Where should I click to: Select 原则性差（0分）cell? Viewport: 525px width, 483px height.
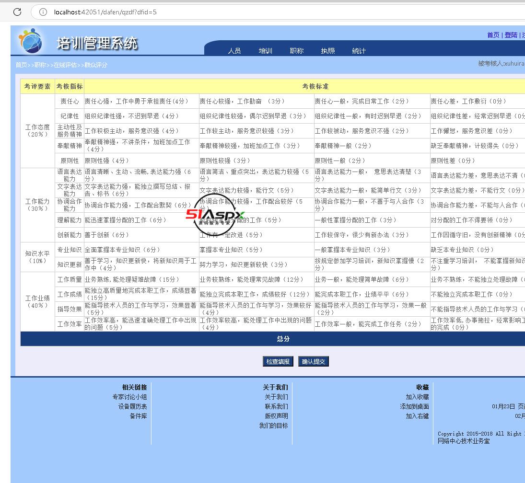coord(478,161)
